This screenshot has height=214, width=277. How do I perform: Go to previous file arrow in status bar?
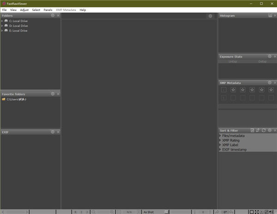click(x=3, y=212)
